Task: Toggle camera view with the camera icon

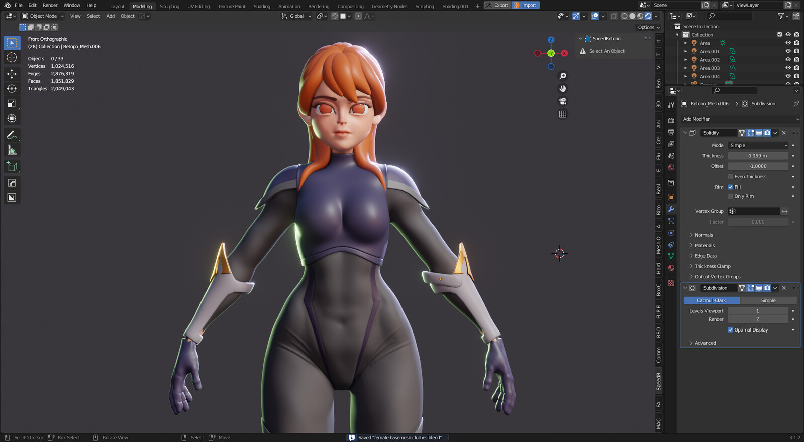Action: 563,101
